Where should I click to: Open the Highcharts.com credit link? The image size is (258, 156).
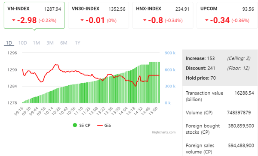tap(163, 132)
